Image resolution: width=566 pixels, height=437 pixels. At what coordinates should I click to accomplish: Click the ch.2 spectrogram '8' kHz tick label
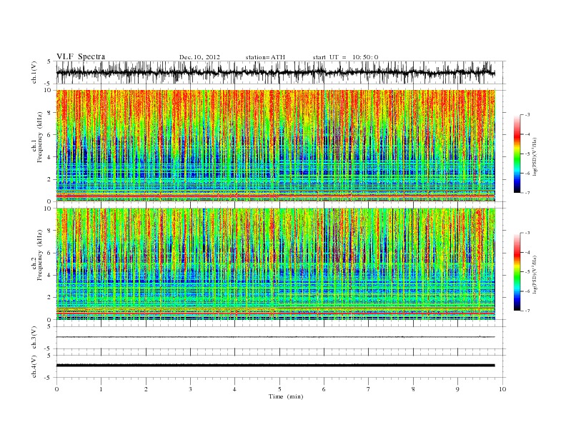click(x=50, y=231)
